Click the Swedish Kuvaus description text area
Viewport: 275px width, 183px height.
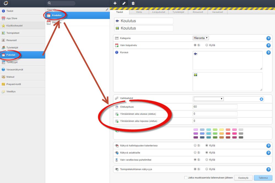point(227,81)
